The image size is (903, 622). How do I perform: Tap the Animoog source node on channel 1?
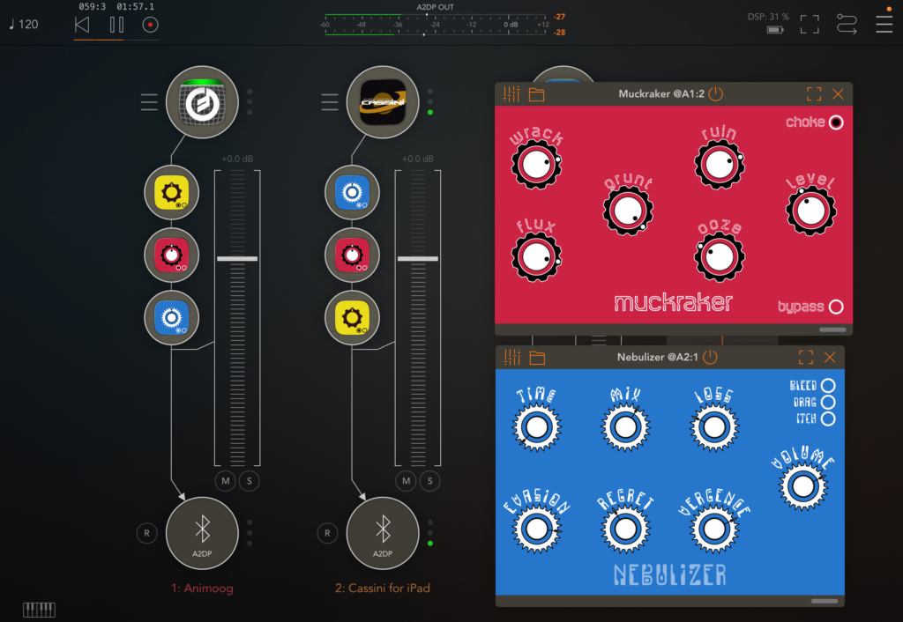click(202, 102)
